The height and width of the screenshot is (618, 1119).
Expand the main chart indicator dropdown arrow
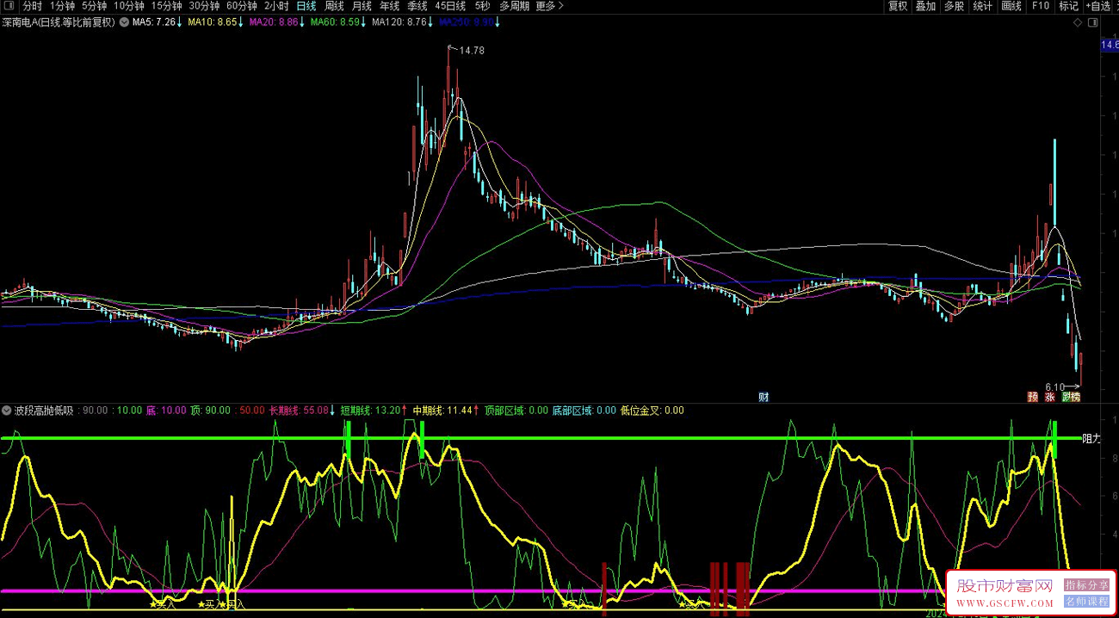(124, 22)
